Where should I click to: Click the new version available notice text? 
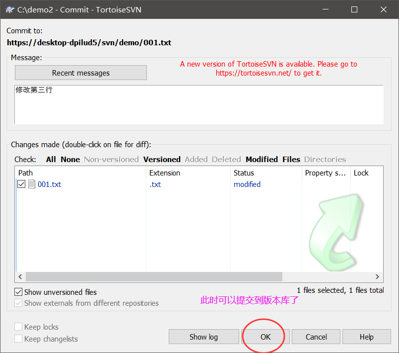tap(268, 68)
